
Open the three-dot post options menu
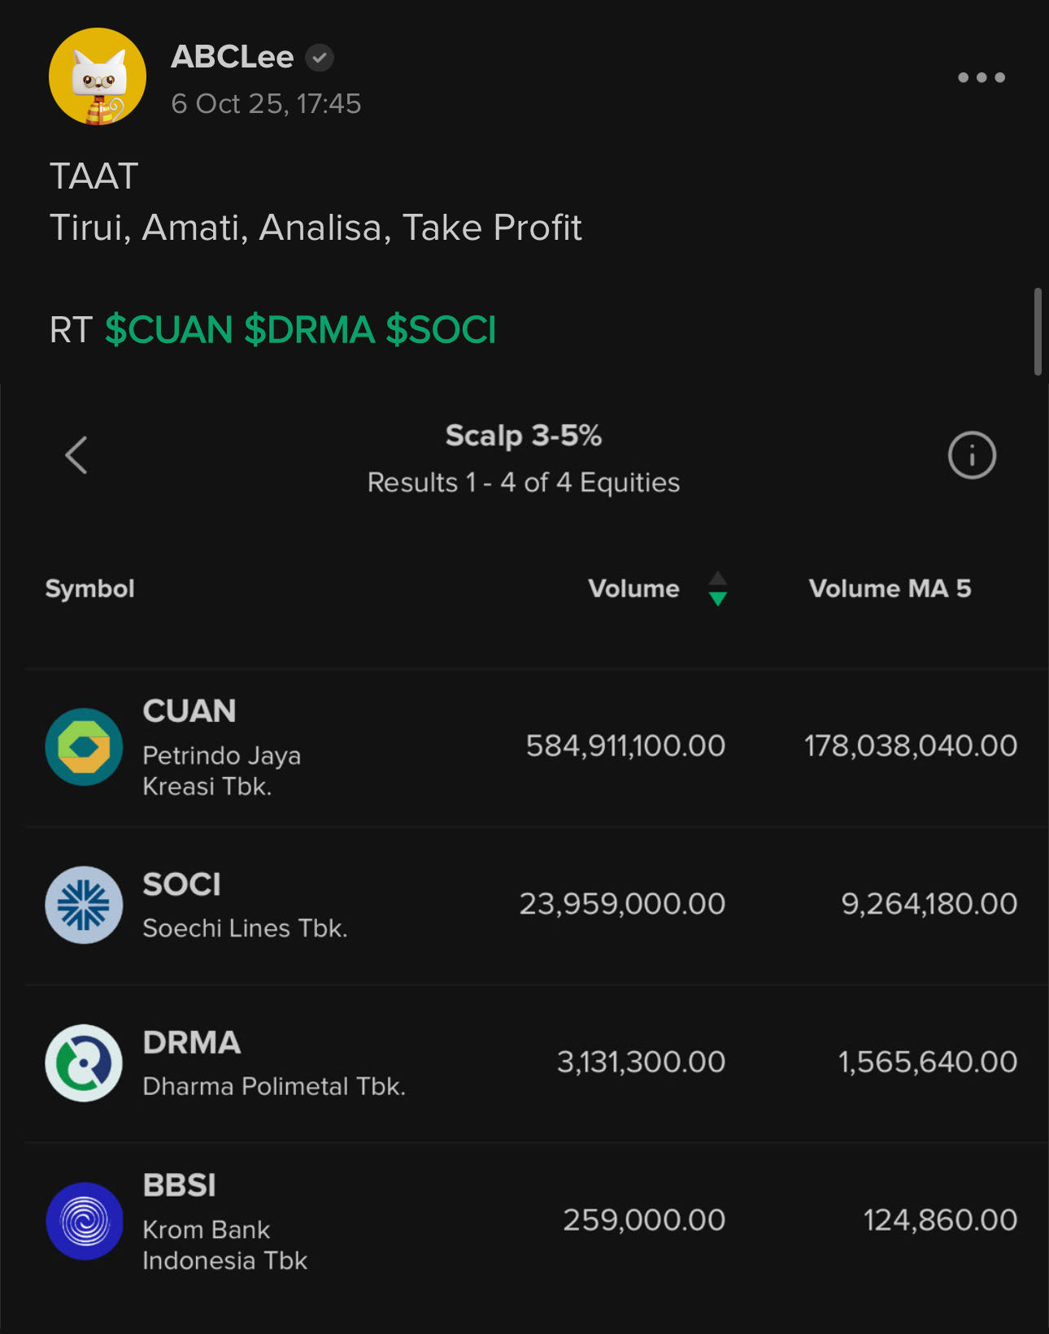[x=982, y=77]
